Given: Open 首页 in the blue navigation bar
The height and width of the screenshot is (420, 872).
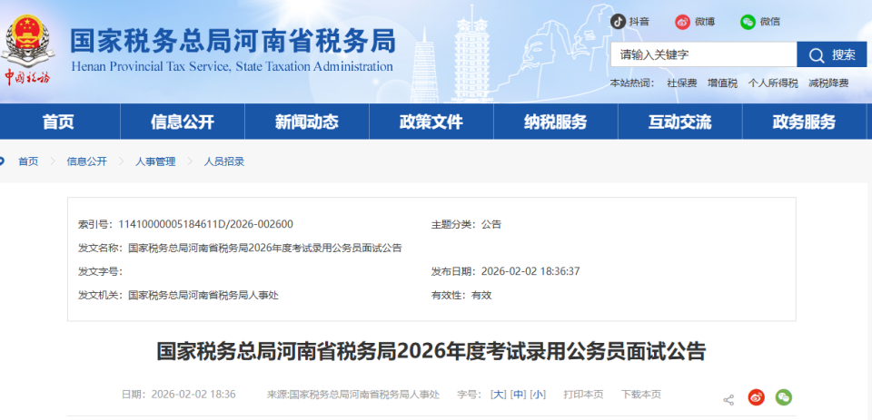Looking at the screenshot, I should point(58,122).
